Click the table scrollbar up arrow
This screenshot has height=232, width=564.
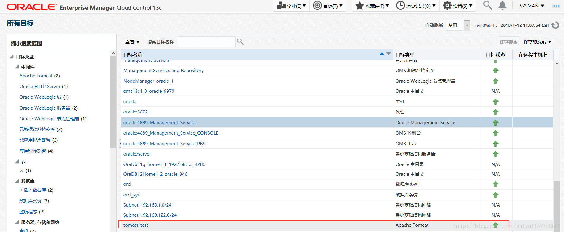point(557,63)
